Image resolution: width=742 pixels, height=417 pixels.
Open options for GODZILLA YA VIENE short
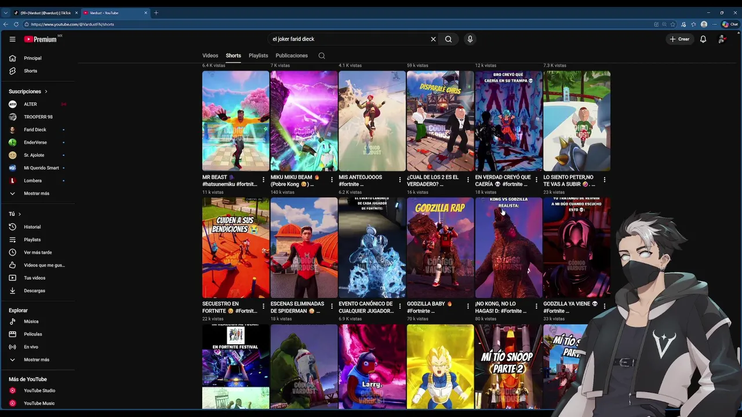pyautogui.click(x=604, y=306)
